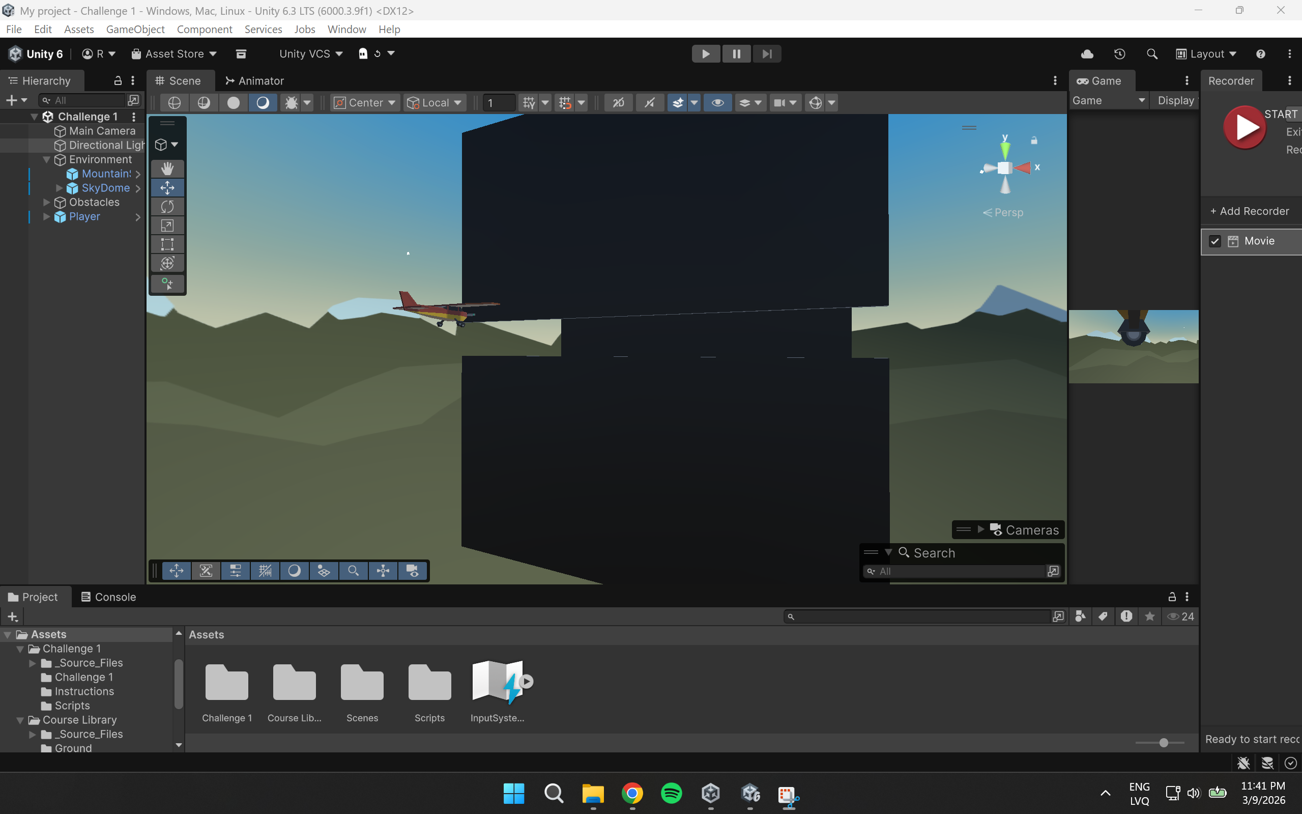This screenshot has height=814, width=1302.
Task: Click the red Start Recording button
Action: click(1245, 128)
